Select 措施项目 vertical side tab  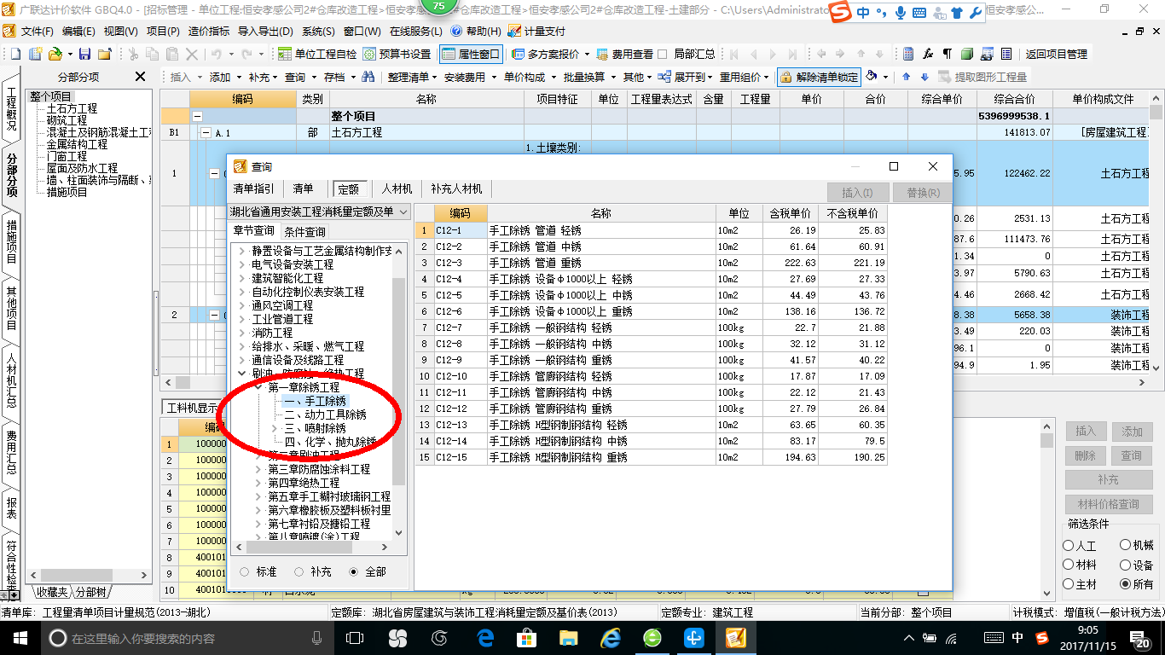pyautogui.click(x=11, y=242)
